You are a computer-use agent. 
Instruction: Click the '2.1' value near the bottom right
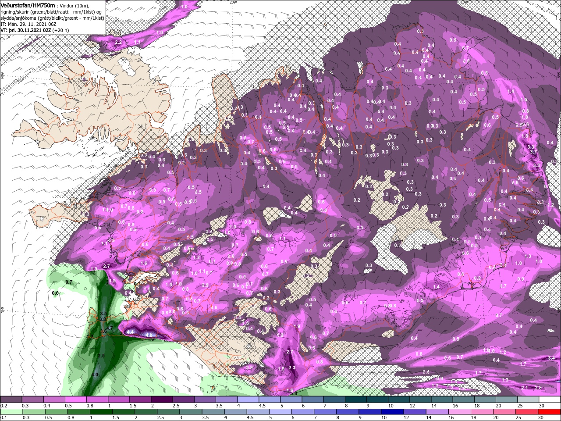pos(525,388)
